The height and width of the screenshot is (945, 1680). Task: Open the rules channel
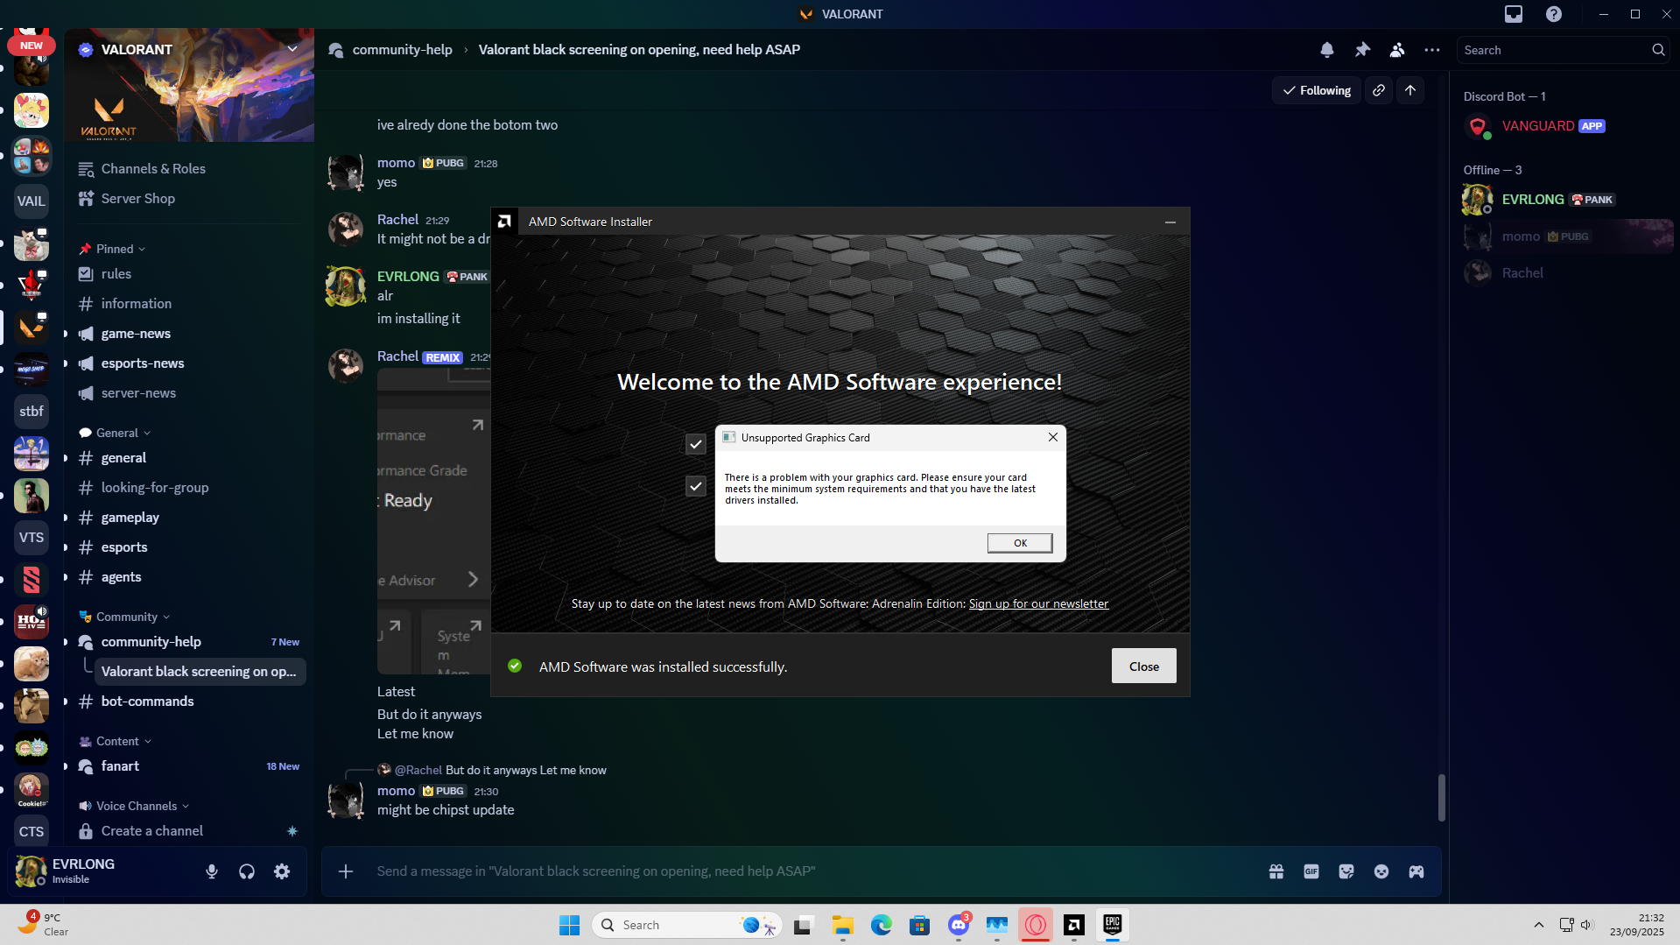188,274
